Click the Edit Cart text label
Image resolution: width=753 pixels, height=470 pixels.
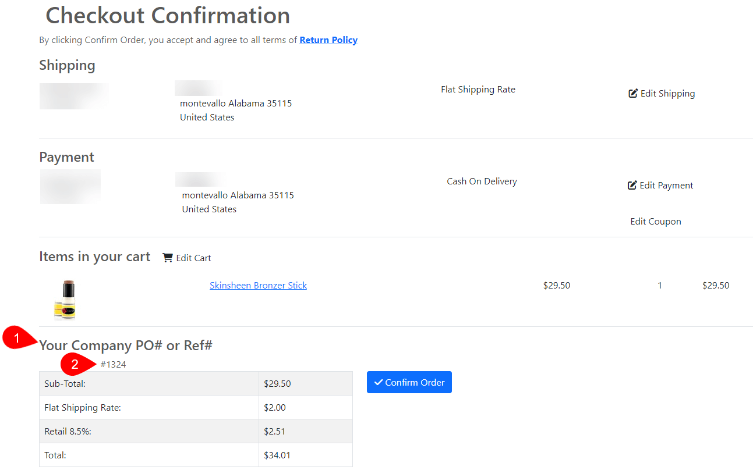click(x=193, y=258)
